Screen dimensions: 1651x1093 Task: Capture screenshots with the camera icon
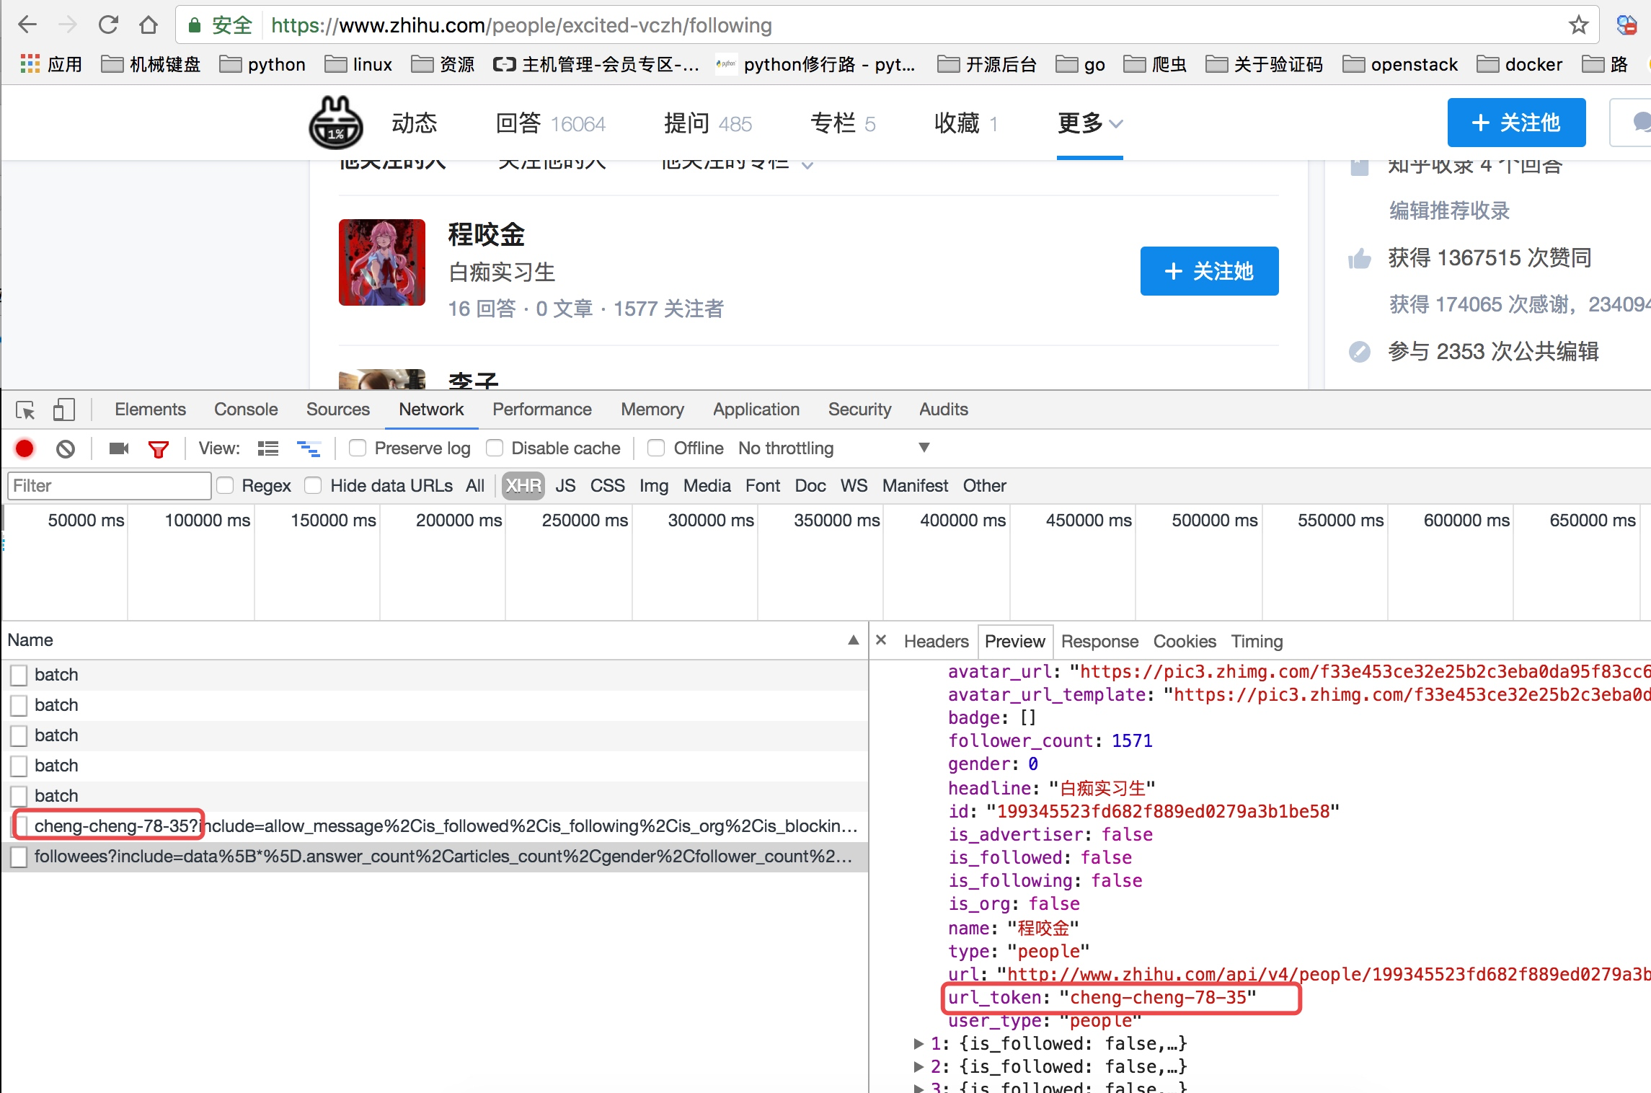click(x=119, y=448)
